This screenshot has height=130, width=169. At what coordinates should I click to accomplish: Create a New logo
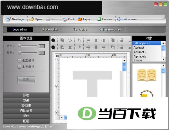click(x=15, y=19)
